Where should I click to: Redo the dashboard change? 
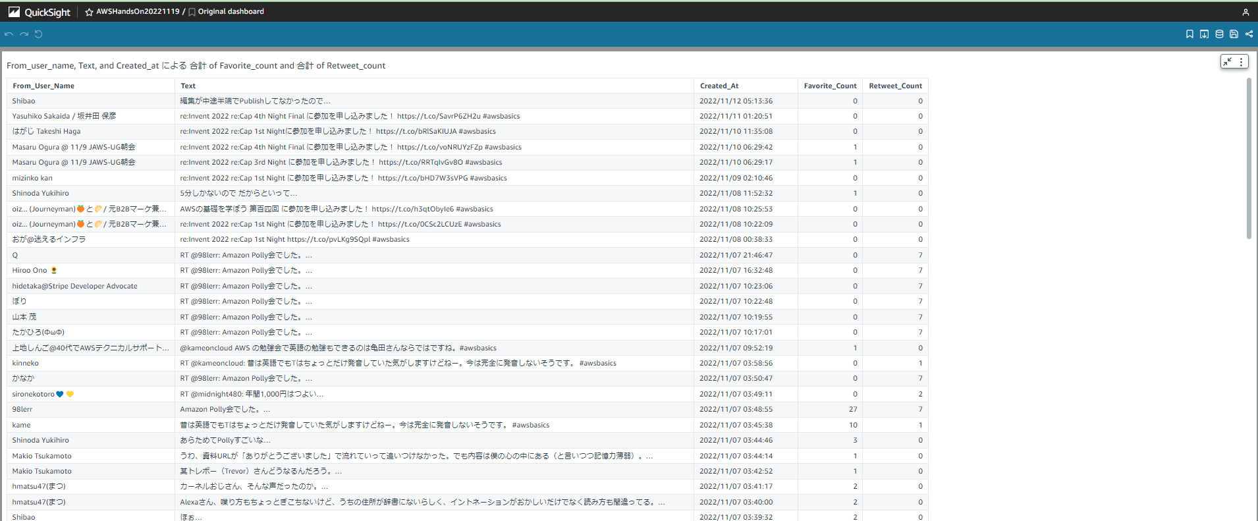click(x=24, y=34)
